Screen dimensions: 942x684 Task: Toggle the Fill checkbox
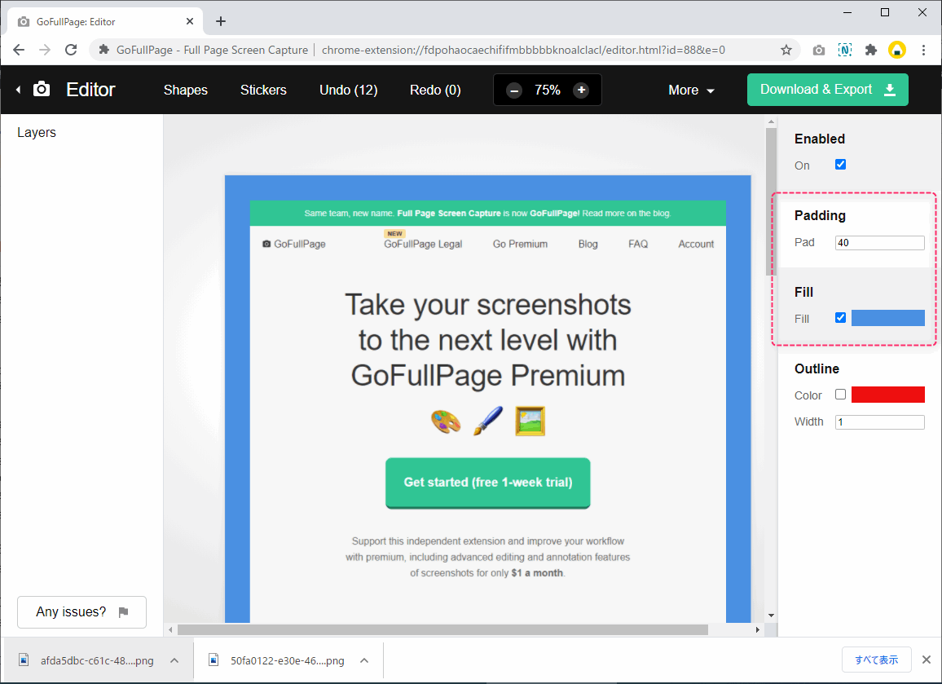pyautogui.click(x=840, y=318)
